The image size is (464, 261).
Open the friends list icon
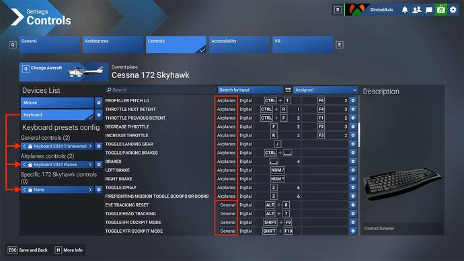pyautogui.click(x=417, y=10)
